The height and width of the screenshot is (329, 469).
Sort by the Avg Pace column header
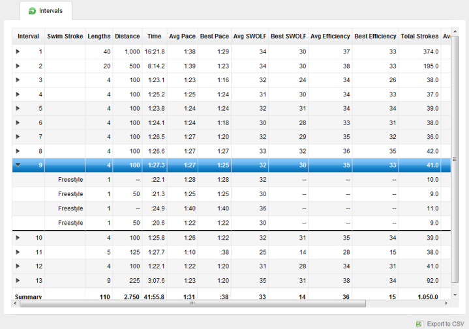pyautogui.click(x=182, y=36)
